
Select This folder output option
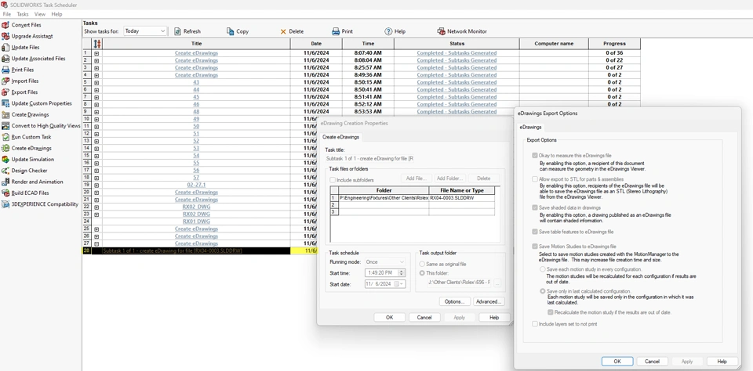(422, 273)
